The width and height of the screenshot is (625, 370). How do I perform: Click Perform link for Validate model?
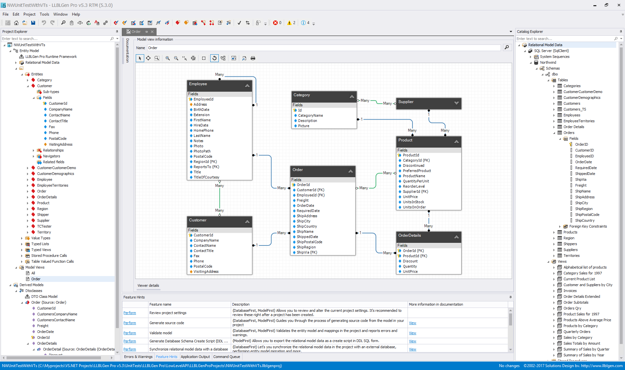130,333
